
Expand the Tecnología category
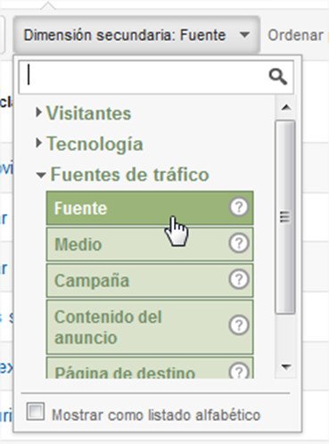(89, 144)
